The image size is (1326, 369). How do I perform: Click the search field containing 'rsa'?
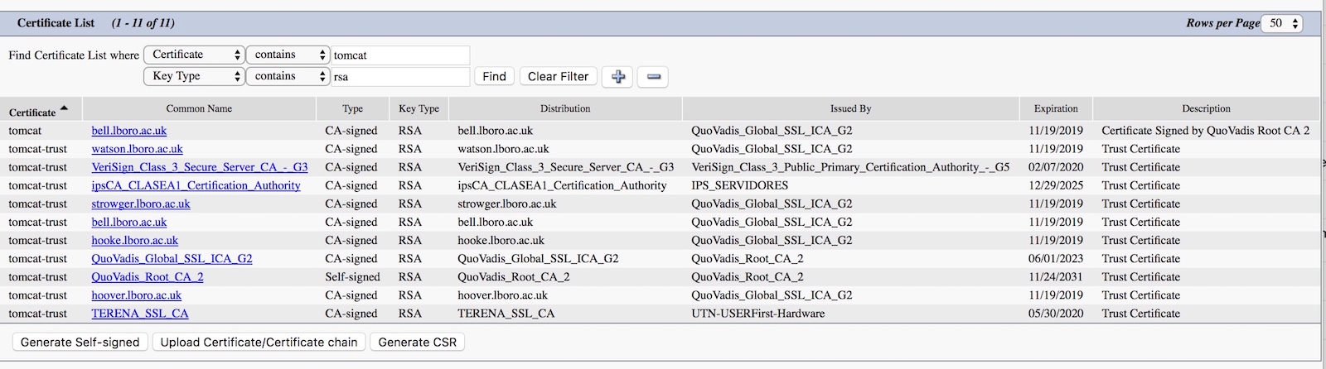400,77
